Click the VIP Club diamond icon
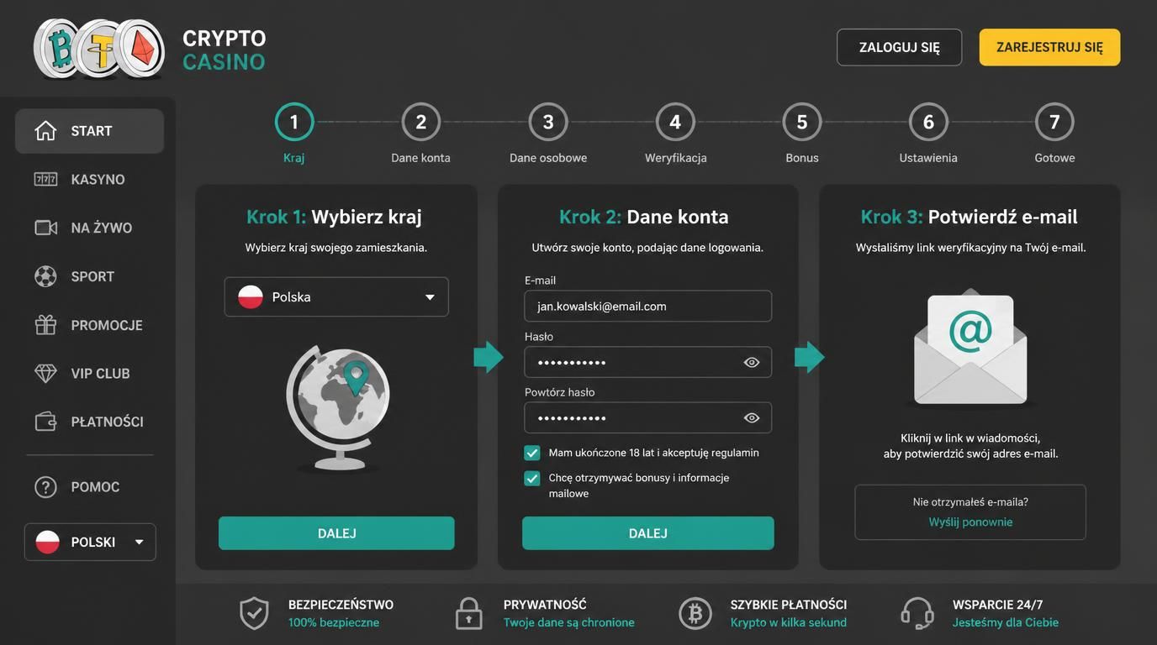This screenshot has width=1157, height=645. click(x=45, y=373)
